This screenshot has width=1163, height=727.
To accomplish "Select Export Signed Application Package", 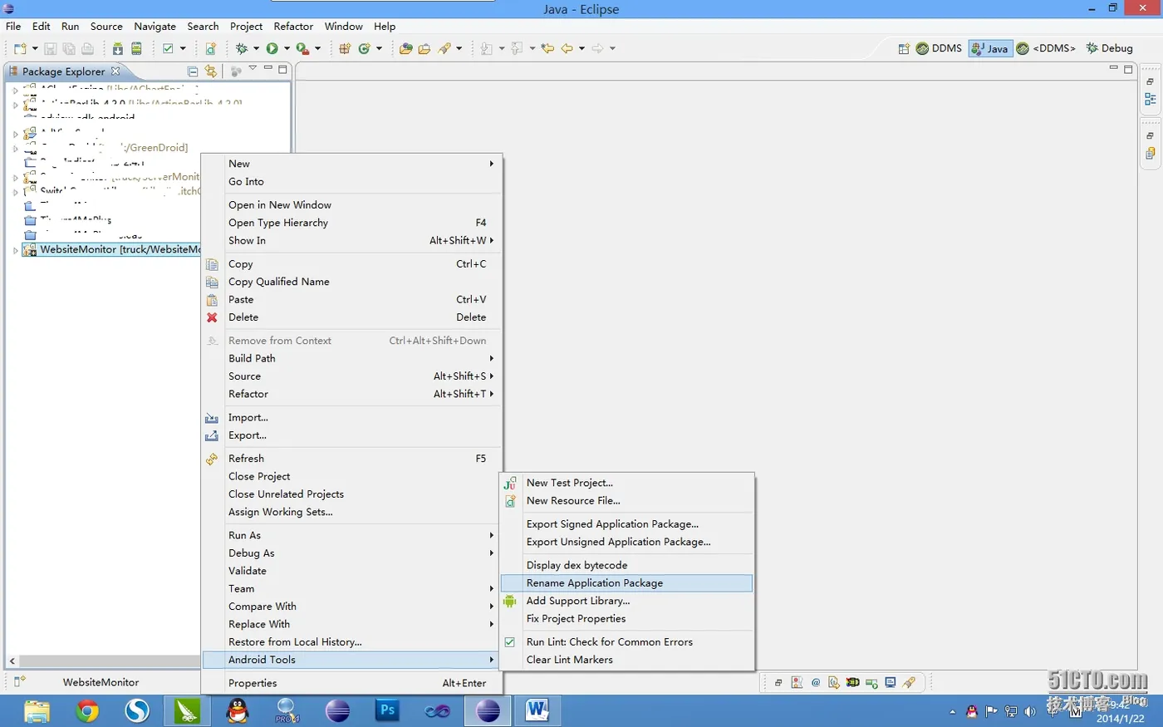I will tap(627, 524).
